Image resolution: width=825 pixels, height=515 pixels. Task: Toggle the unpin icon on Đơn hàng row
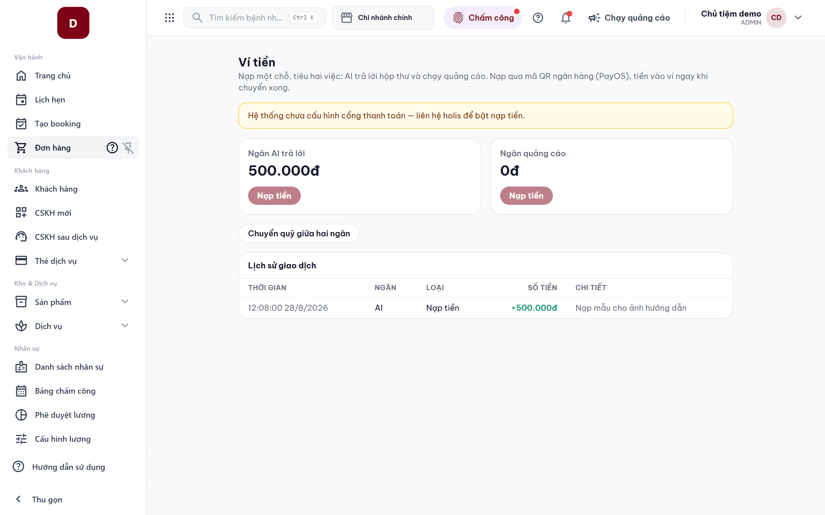coord(128,148)
